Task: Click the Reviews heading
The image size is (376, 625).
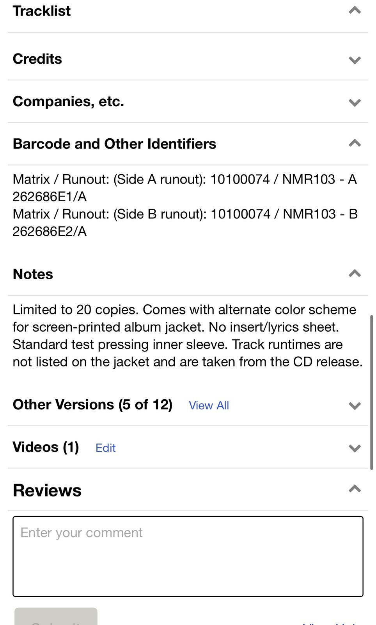Action: tap(47, 491)
